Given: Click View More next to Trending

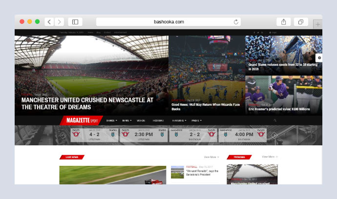Looking at the screenshot, I should point(270,157).
